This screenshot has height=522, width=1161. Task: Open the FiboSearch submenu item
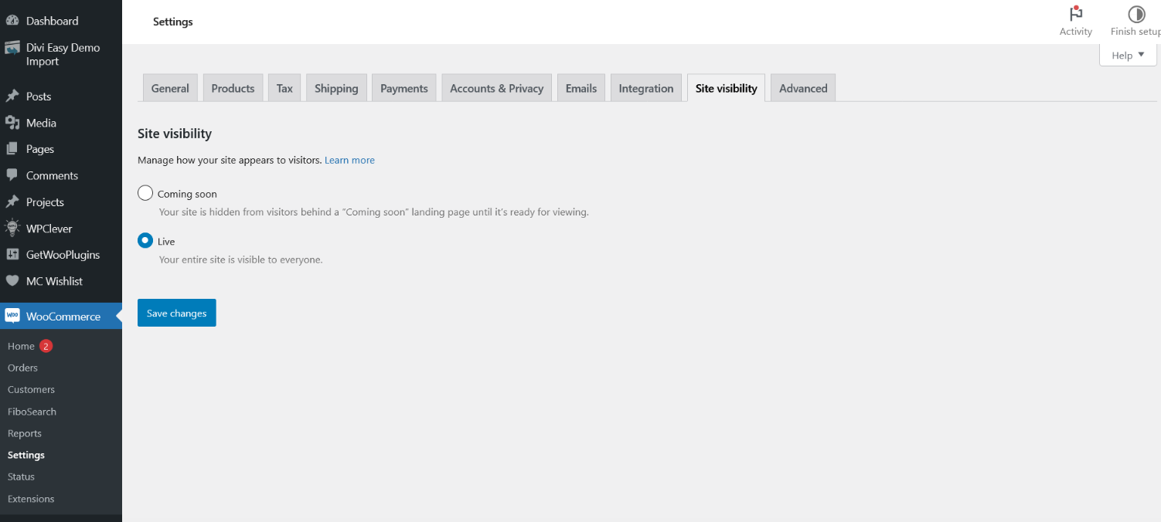tap(32, 412)
